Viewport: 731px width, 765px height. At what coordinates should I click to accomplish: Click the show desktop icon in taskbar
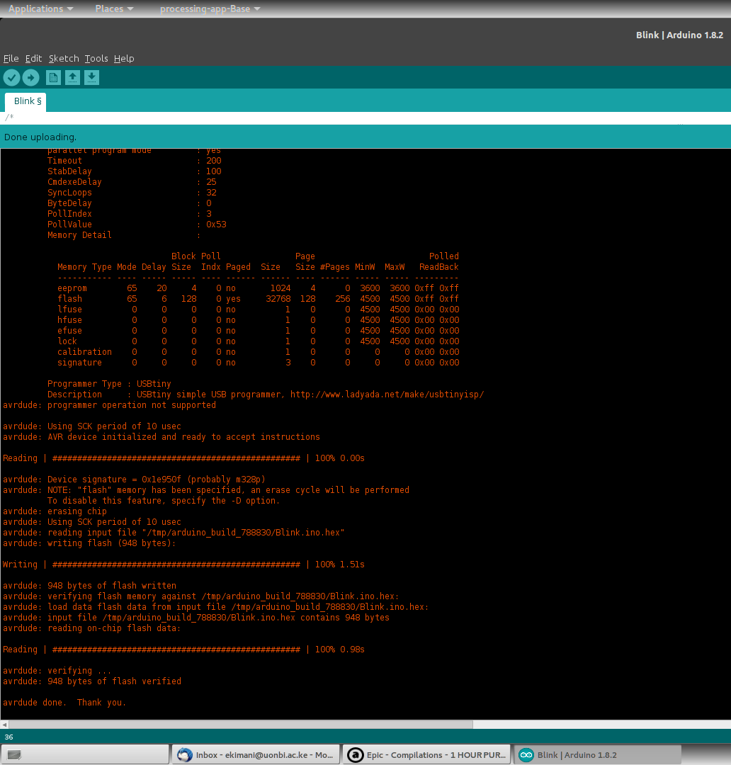(x=14, y=755)
